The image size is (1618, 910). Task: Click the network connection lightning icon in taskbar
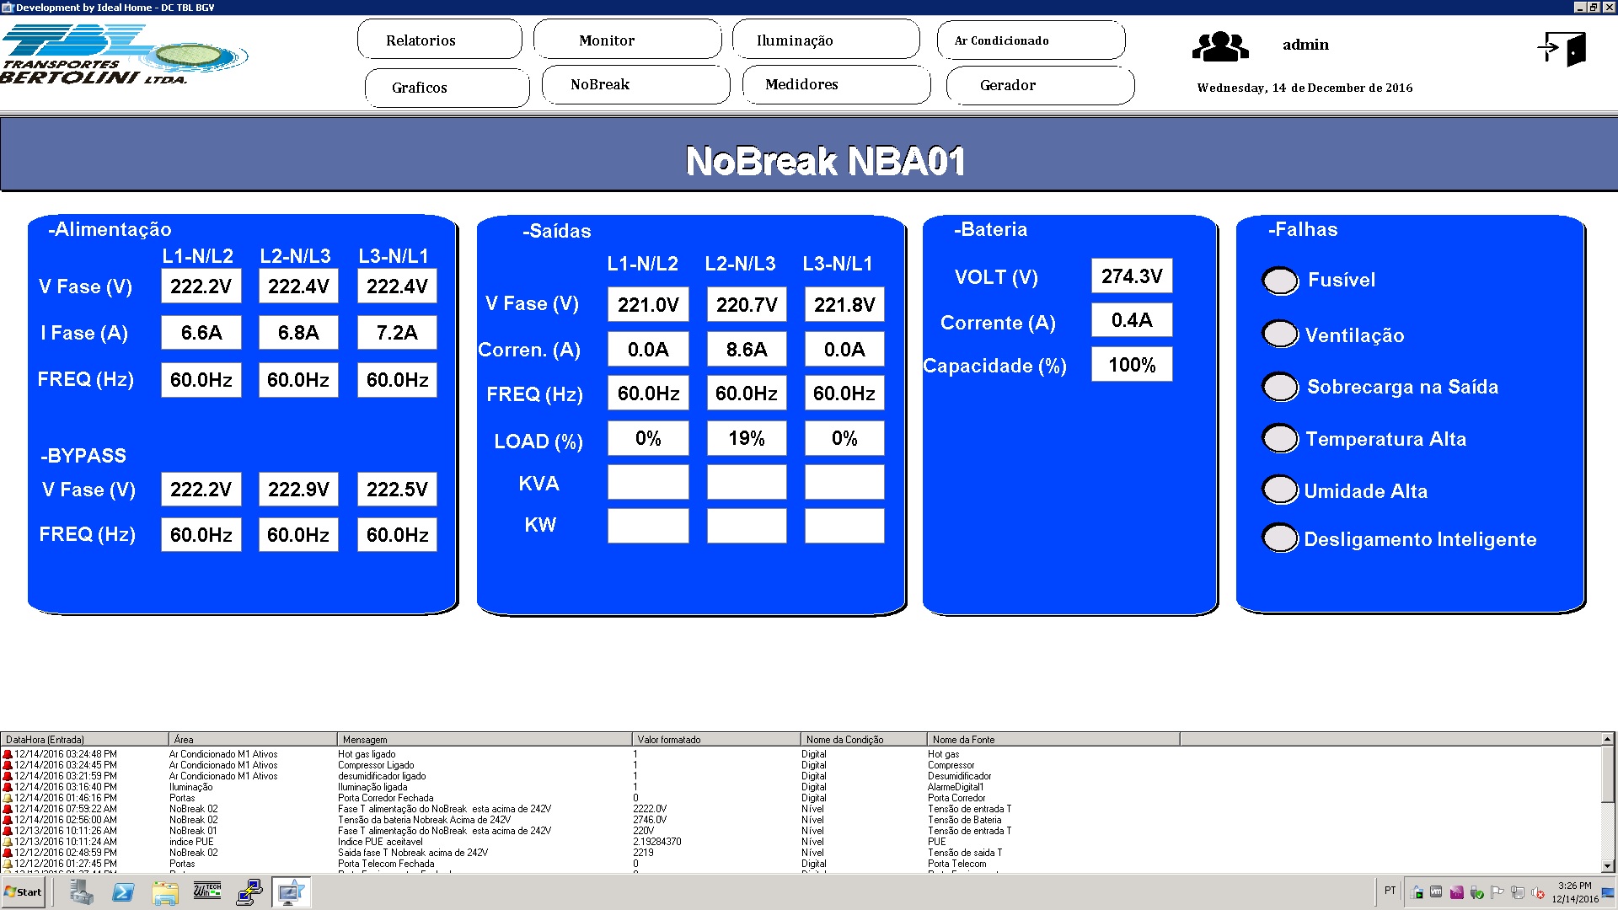click(249, 891)
